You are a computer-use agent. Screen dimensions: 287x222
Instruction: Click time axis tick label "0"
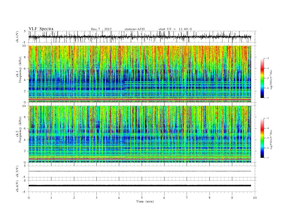pyautogui.click(x=29, y=198)
